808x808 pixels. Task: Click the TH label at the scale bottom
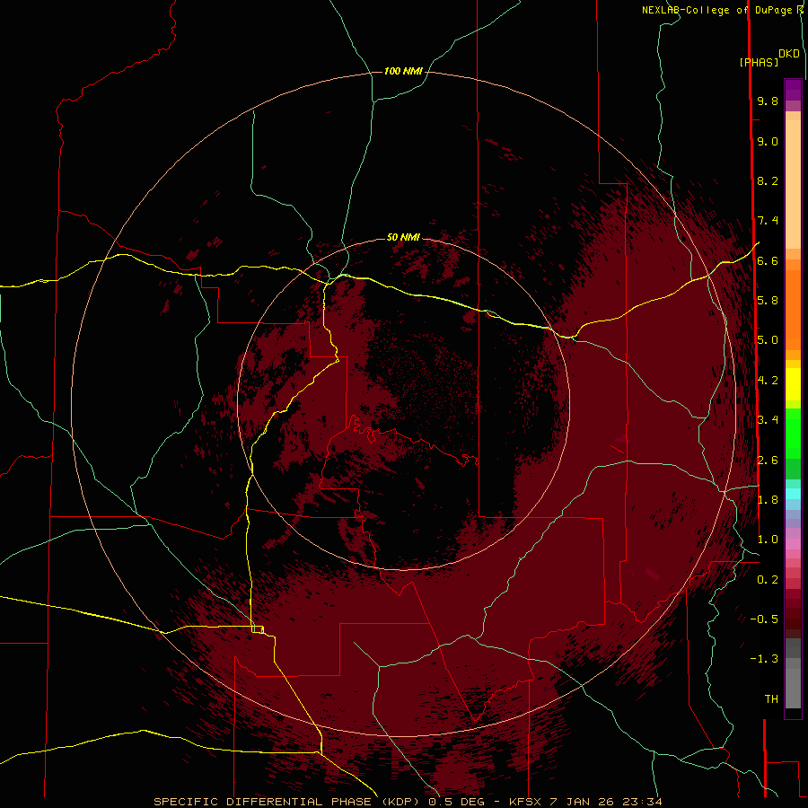771,699
